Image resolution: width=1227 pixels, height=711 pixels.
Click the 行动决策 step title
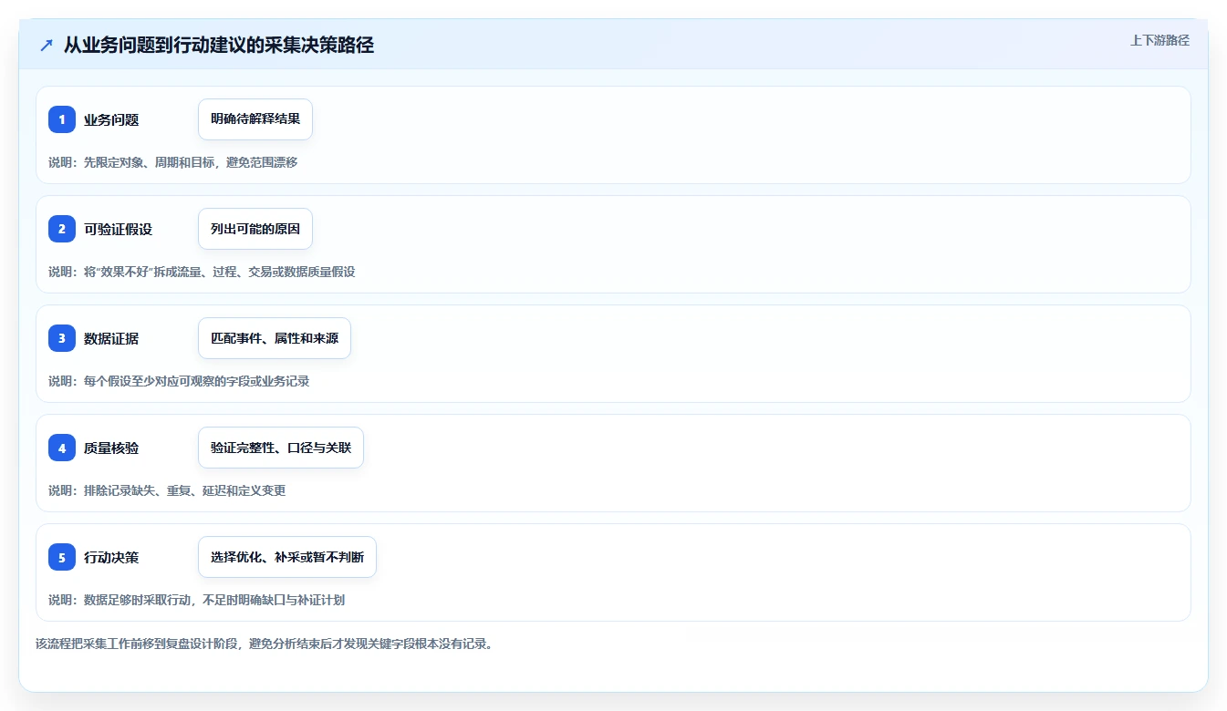[111, 557]
